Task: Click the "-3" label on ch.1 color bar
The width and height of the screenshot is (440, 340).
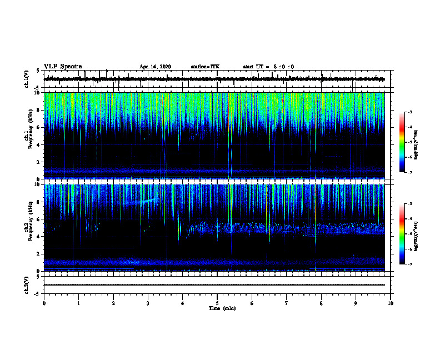Action: coord(410,112)
